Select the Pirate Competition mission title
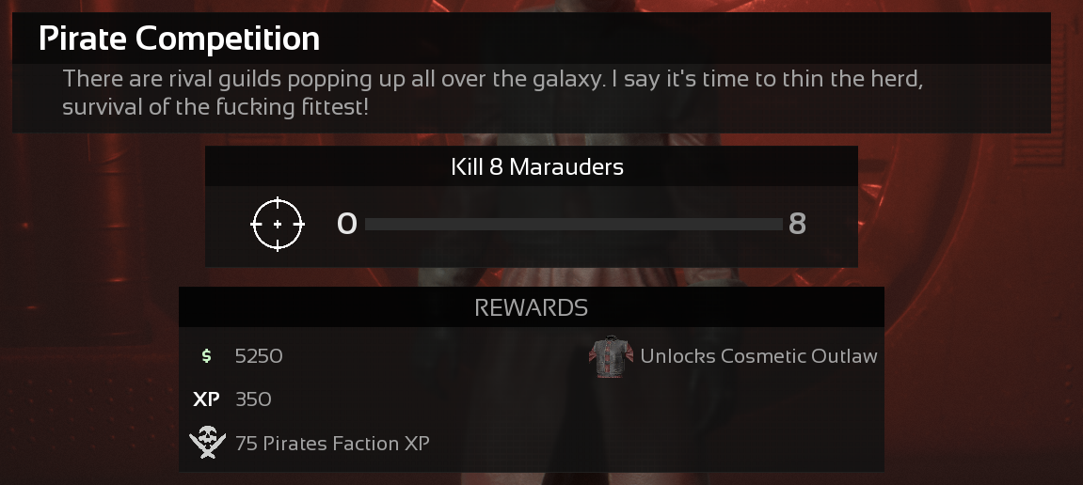Viewport: 1083px width, 485px height. pyautogui.click(x=180, y=39)
